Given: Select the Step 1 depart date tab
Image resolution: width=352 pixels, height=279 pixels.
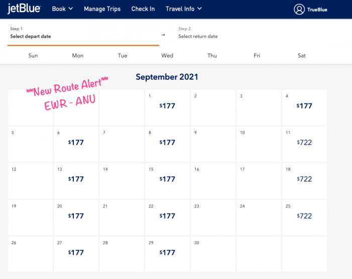Looking at the screenshot, I should (x=83, y=33).
